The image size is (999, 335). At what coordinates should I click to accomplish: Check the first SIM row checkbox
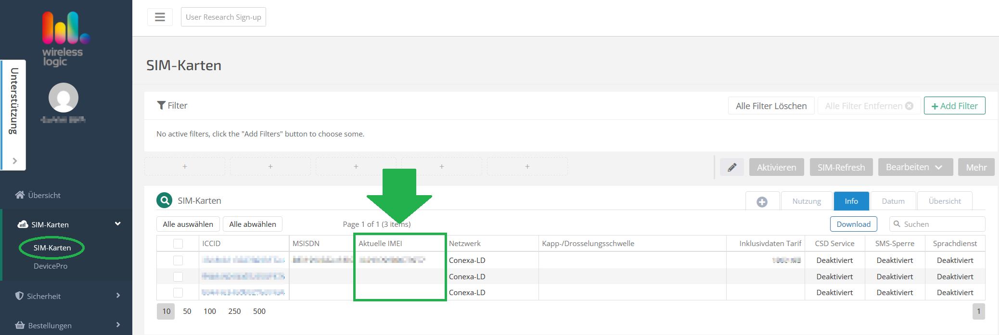pyautogui.click(x=178, y=261)
